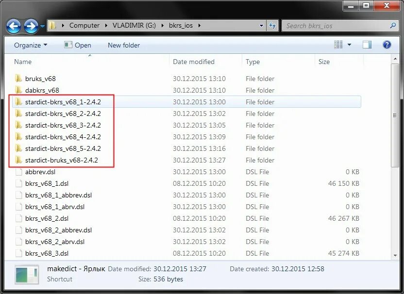
Task: Click the scrollbar down arrow
Action: [x=395, y=255]
